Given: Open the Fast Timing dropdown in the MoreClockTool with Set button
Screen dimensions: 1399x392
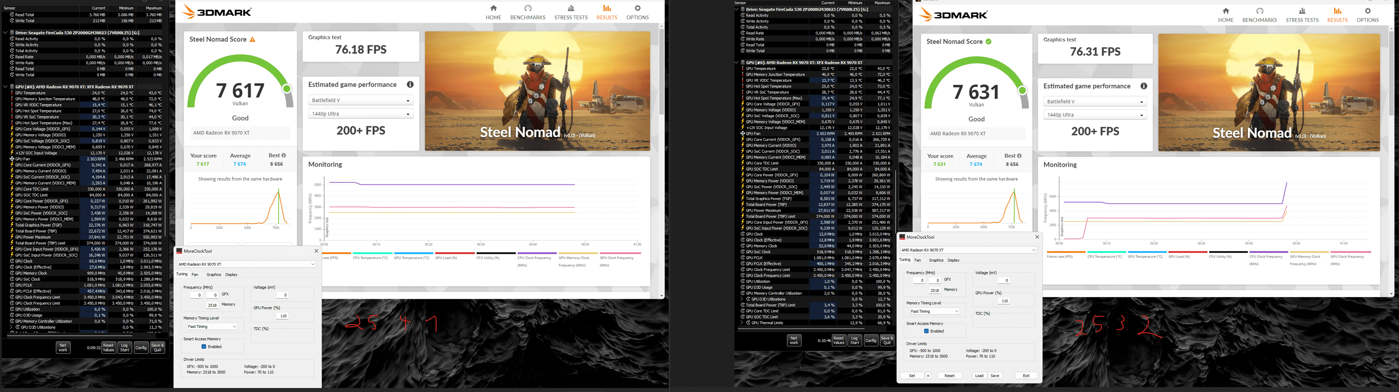Looking at the screenshot, I should (935, 311).
